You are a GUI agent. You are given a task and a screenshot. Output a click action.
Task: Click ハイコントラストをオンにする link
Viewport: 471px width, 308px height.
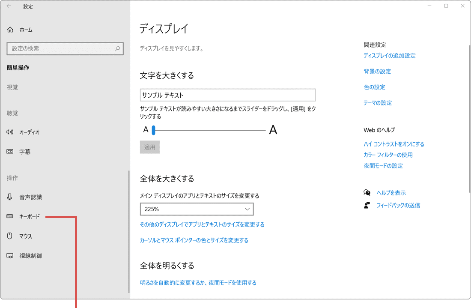point(394,144)
